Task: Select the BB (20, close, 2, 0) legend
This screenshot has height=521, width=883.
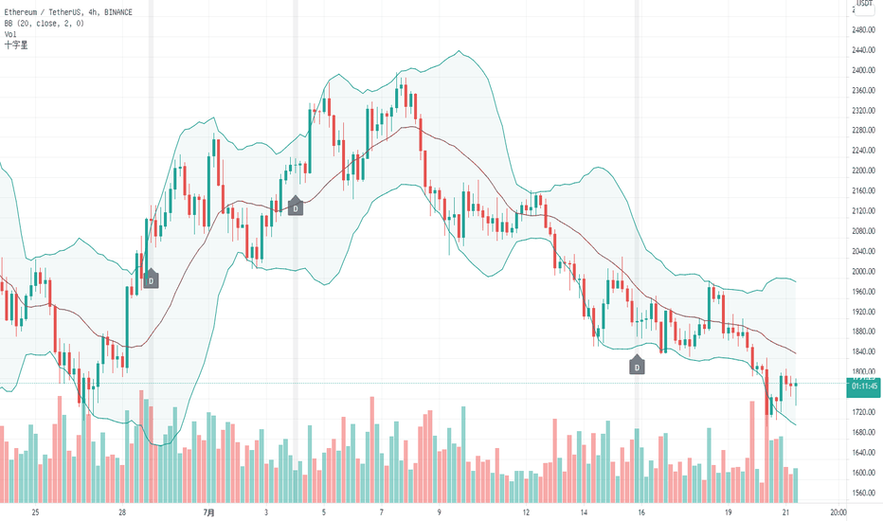Action: [x=44, y=23]
